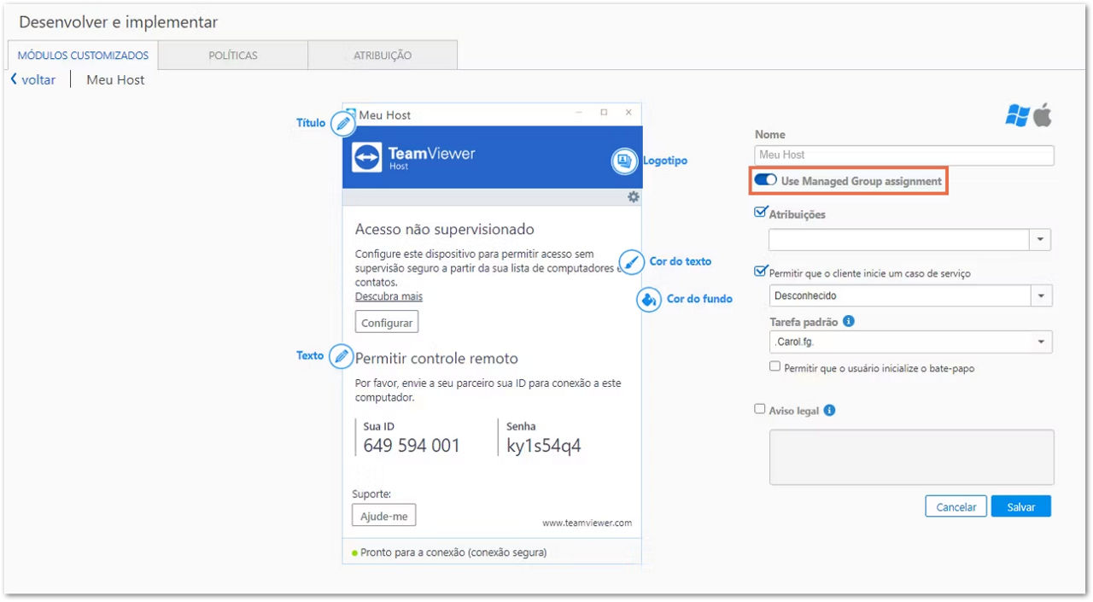Click the Pronto para a conexão status text
This screenshot has height=602, width=1093.
pos(453,552)
